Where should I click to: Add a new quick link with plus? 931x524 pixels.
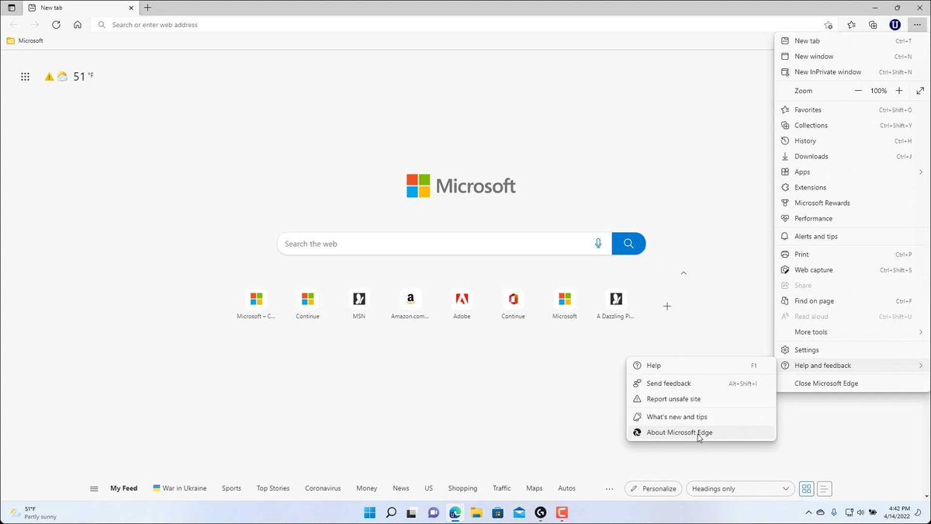[666, 307]
